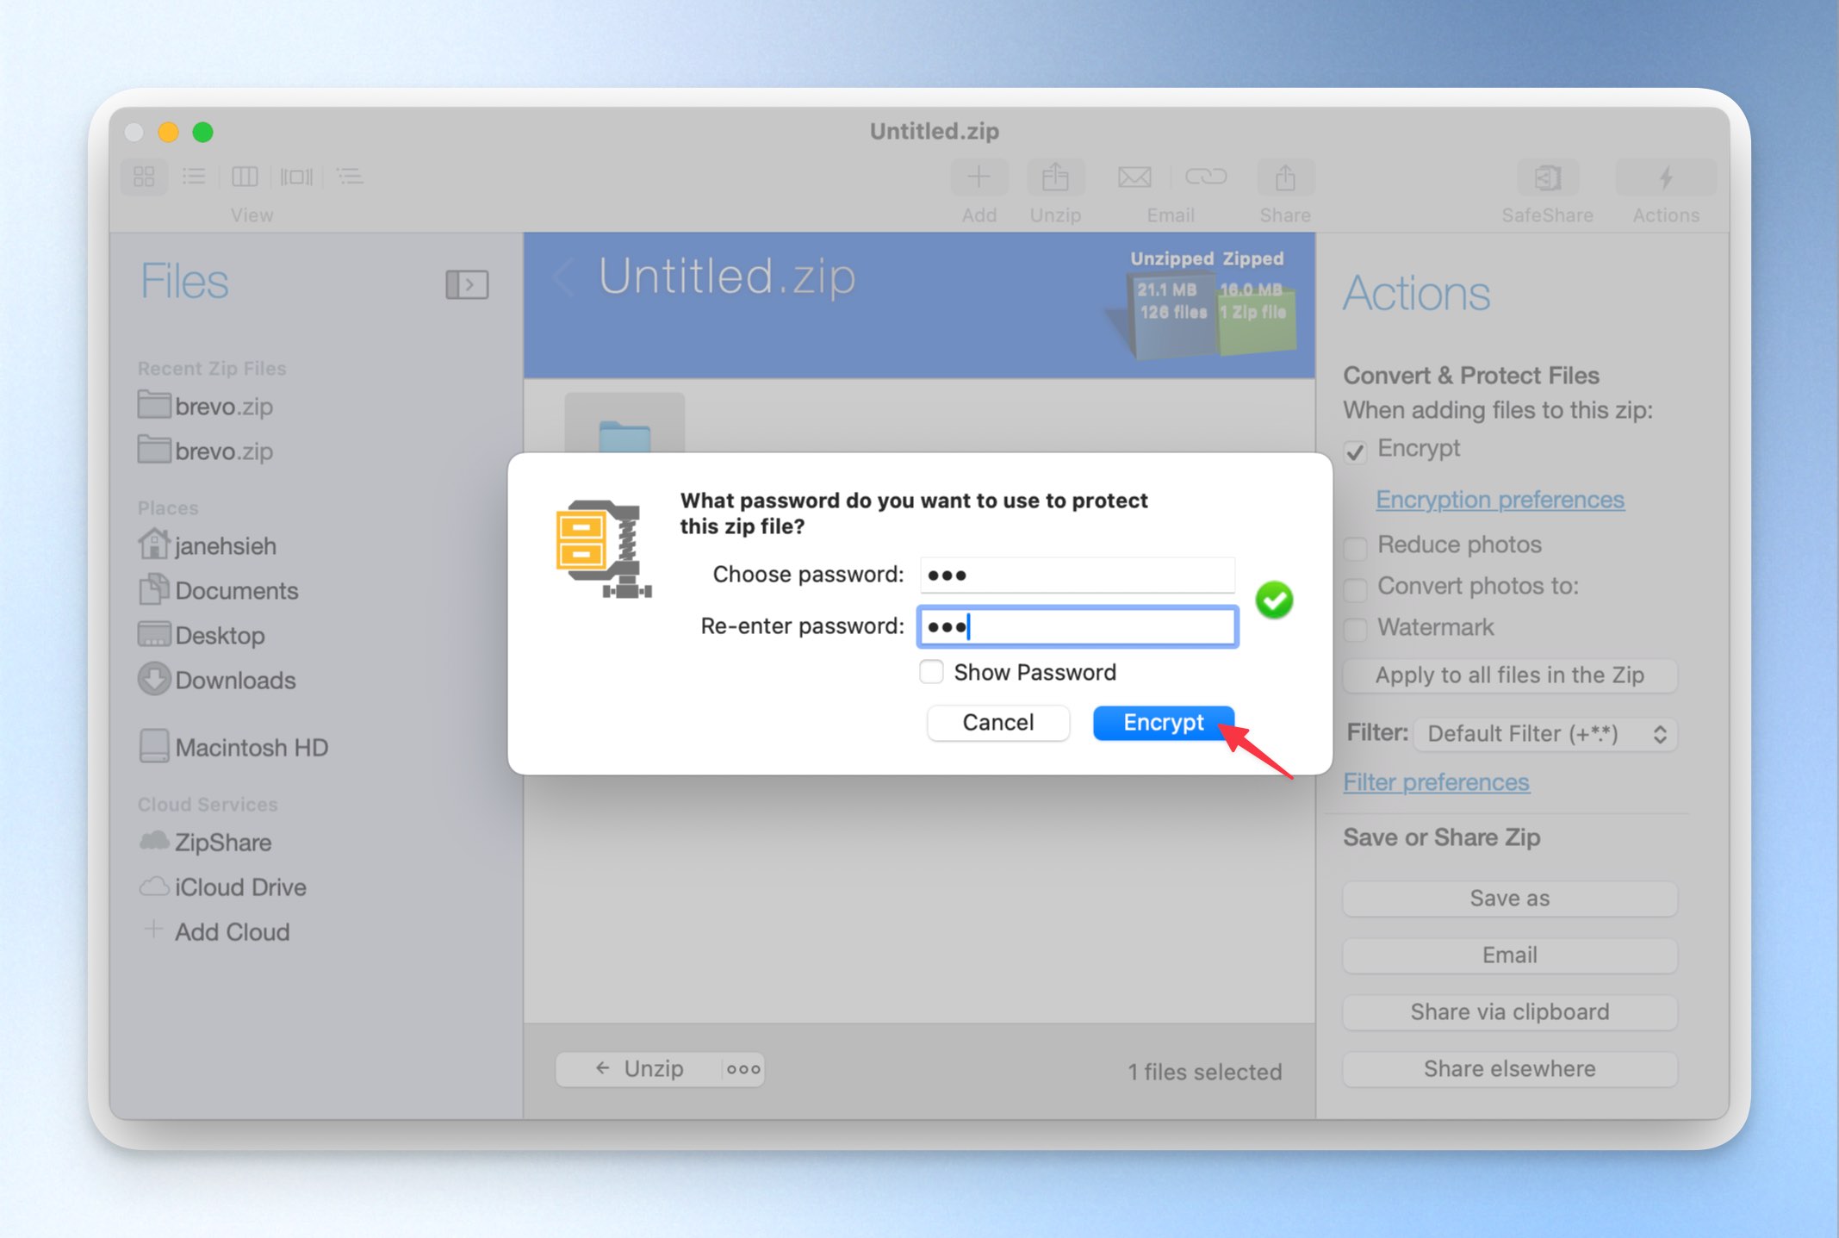Image resolution: width=1839 pixels, height=1238 pixels.
Task: Open the Encryption preferences link
Action: pos(1500,500)
